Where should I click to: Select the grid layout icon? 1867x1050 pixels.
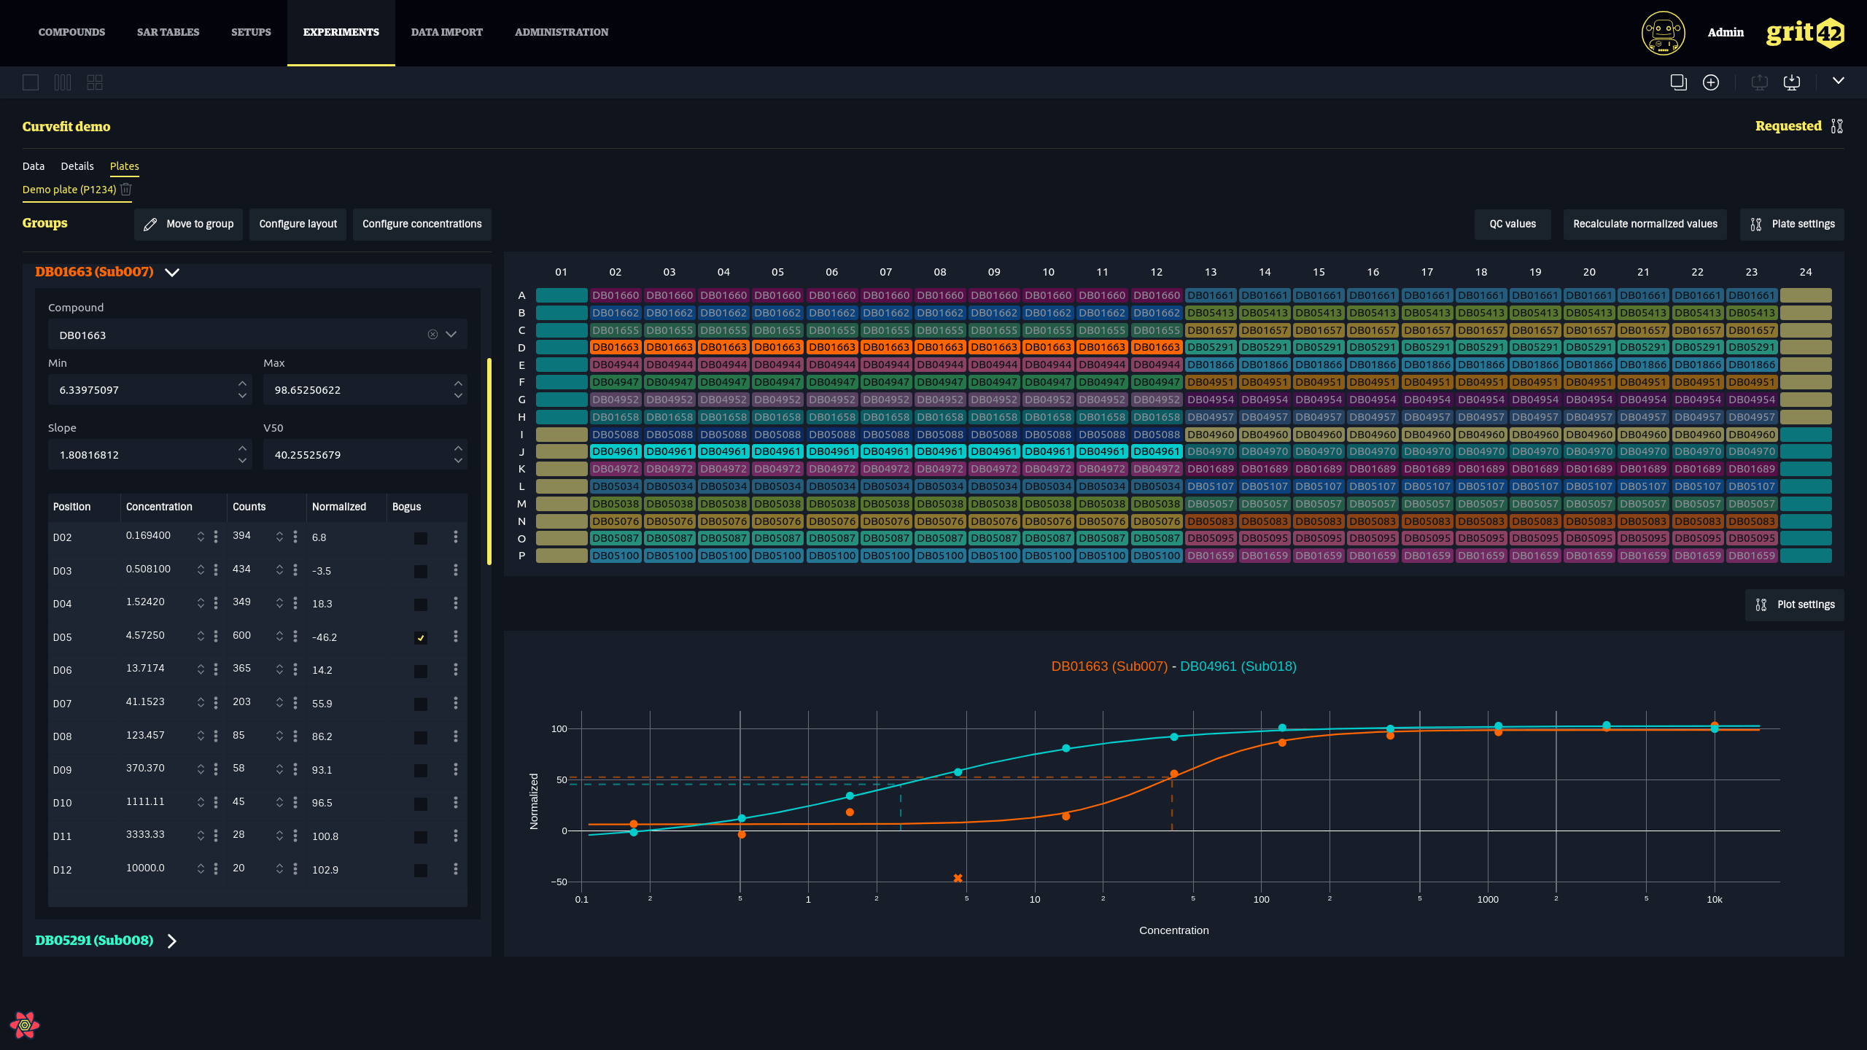(x=95, y=82)
